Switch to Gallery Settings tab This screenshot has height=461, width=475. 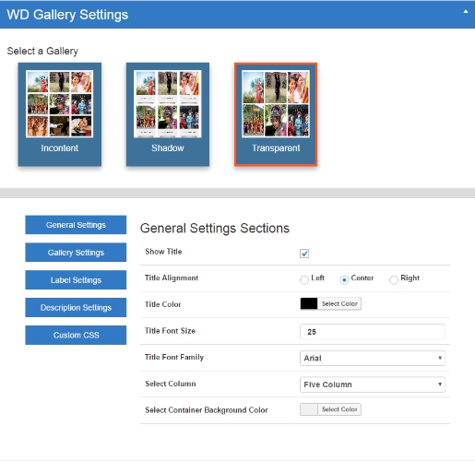point(76,253)
